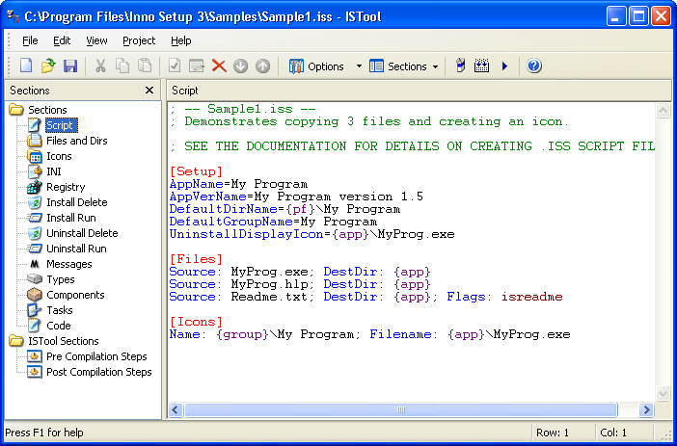The width and height of the screenshot is (677, 446).
Task: Open the Project menu
Action: (x=139, y=40)
